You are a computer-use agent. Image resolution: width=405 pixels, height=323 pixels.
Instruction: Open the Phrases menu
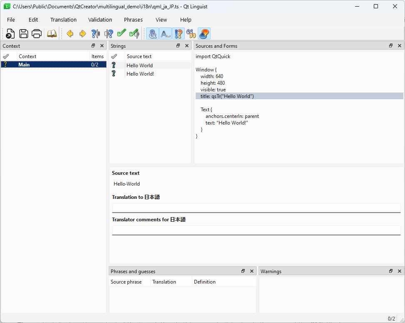tap(133, 20)
